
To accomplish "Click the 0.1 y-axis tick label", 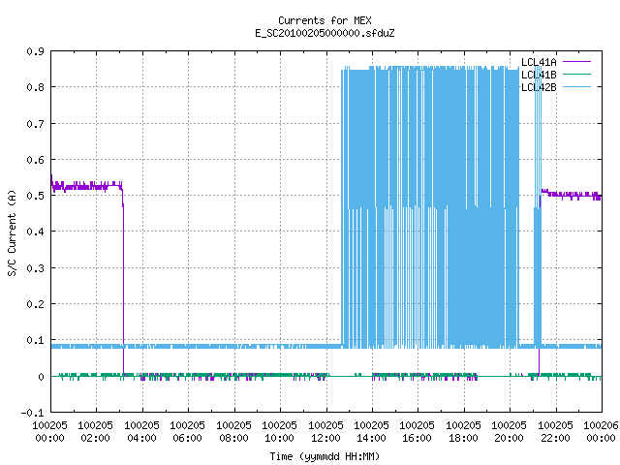I will pos(35,340).
